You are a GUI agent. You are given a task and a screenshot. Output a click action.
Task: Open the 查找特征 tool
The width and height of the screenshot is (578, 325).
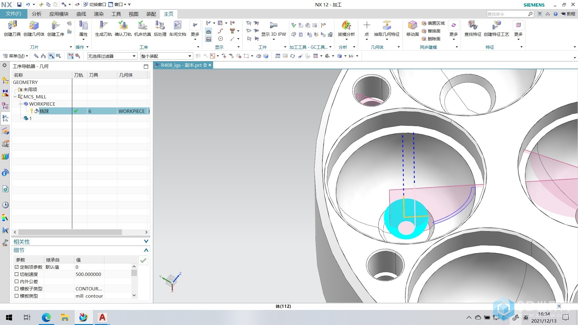coord(473,26)
